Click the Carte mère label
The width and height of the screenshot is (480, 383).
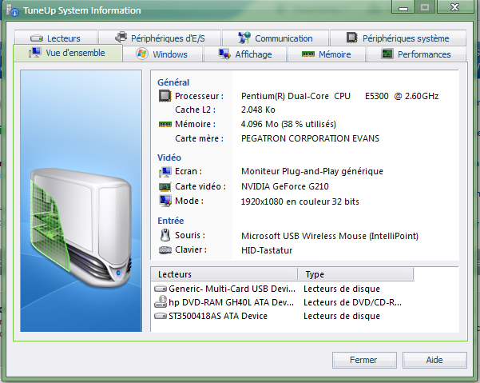[x=199, y=138]
